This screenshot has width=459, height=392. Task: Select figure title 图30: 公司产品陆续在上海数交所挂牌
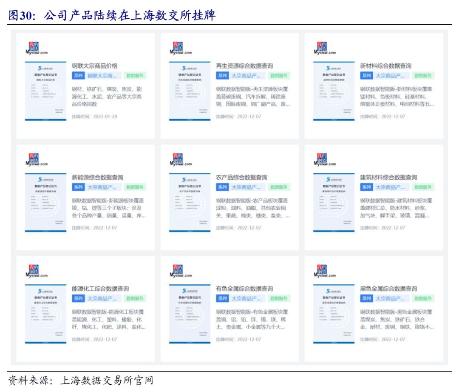coord(112,15)
